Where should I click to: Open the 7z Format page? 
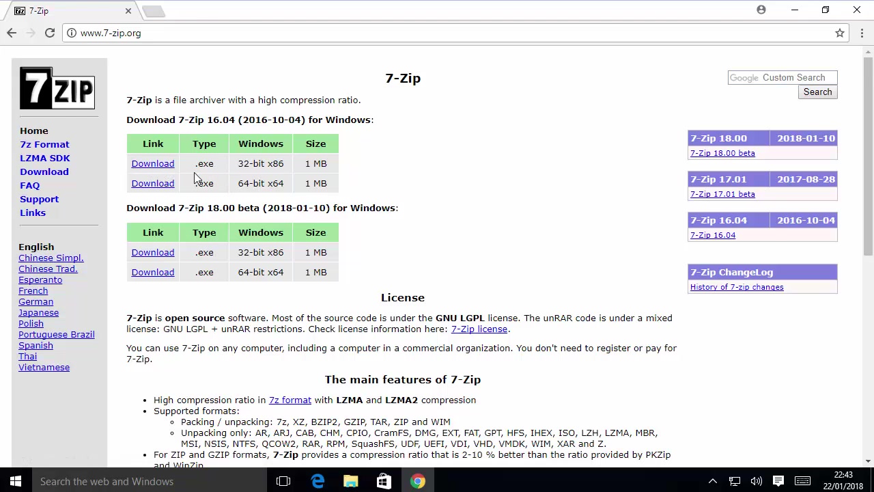click(44, 144)
